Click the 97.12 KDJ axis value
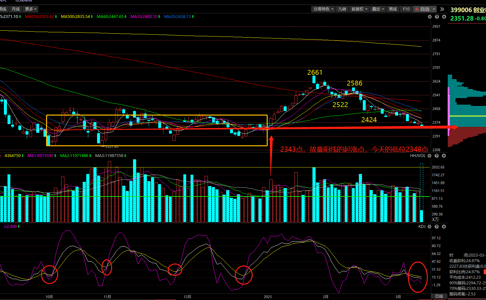This screenshot has width=486, height=300. point(436,238)
